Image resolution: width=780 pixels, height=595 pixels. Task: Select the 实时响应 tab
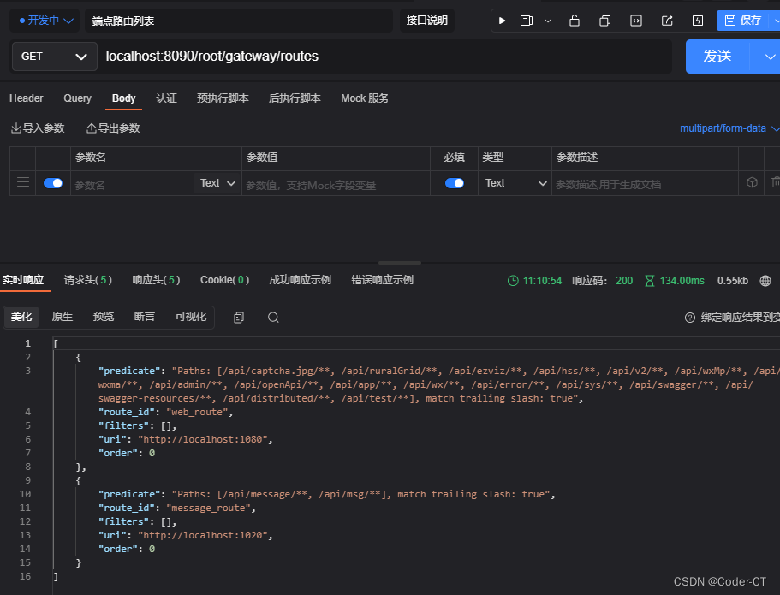coord(23,280)
